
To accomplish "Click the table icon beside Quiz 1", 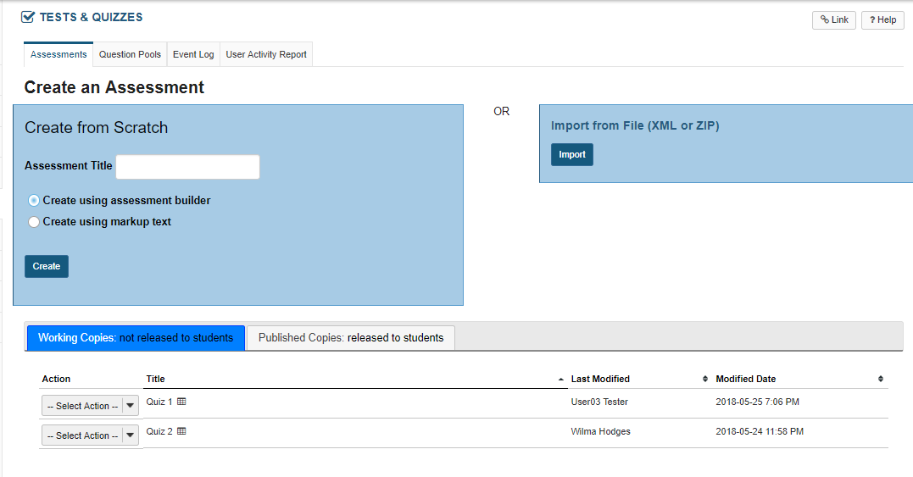I will pyautogui.click(x=181, y=402).
